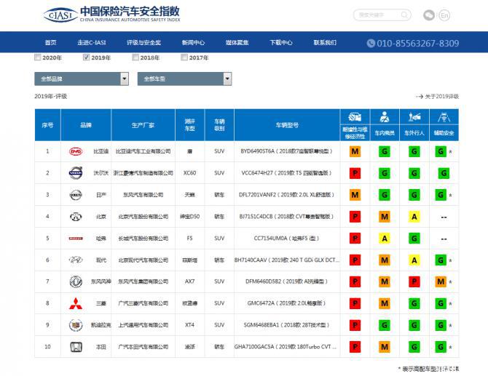
Task: Click the pedestrian outside vehicle column icon
Action: (414, 117)
